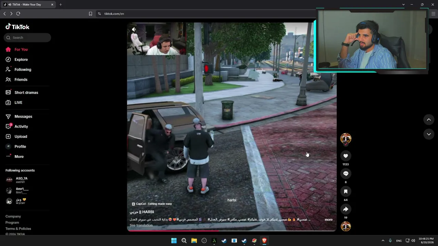Go forward in the browser
438x246 pixels.
coord(11,14)
